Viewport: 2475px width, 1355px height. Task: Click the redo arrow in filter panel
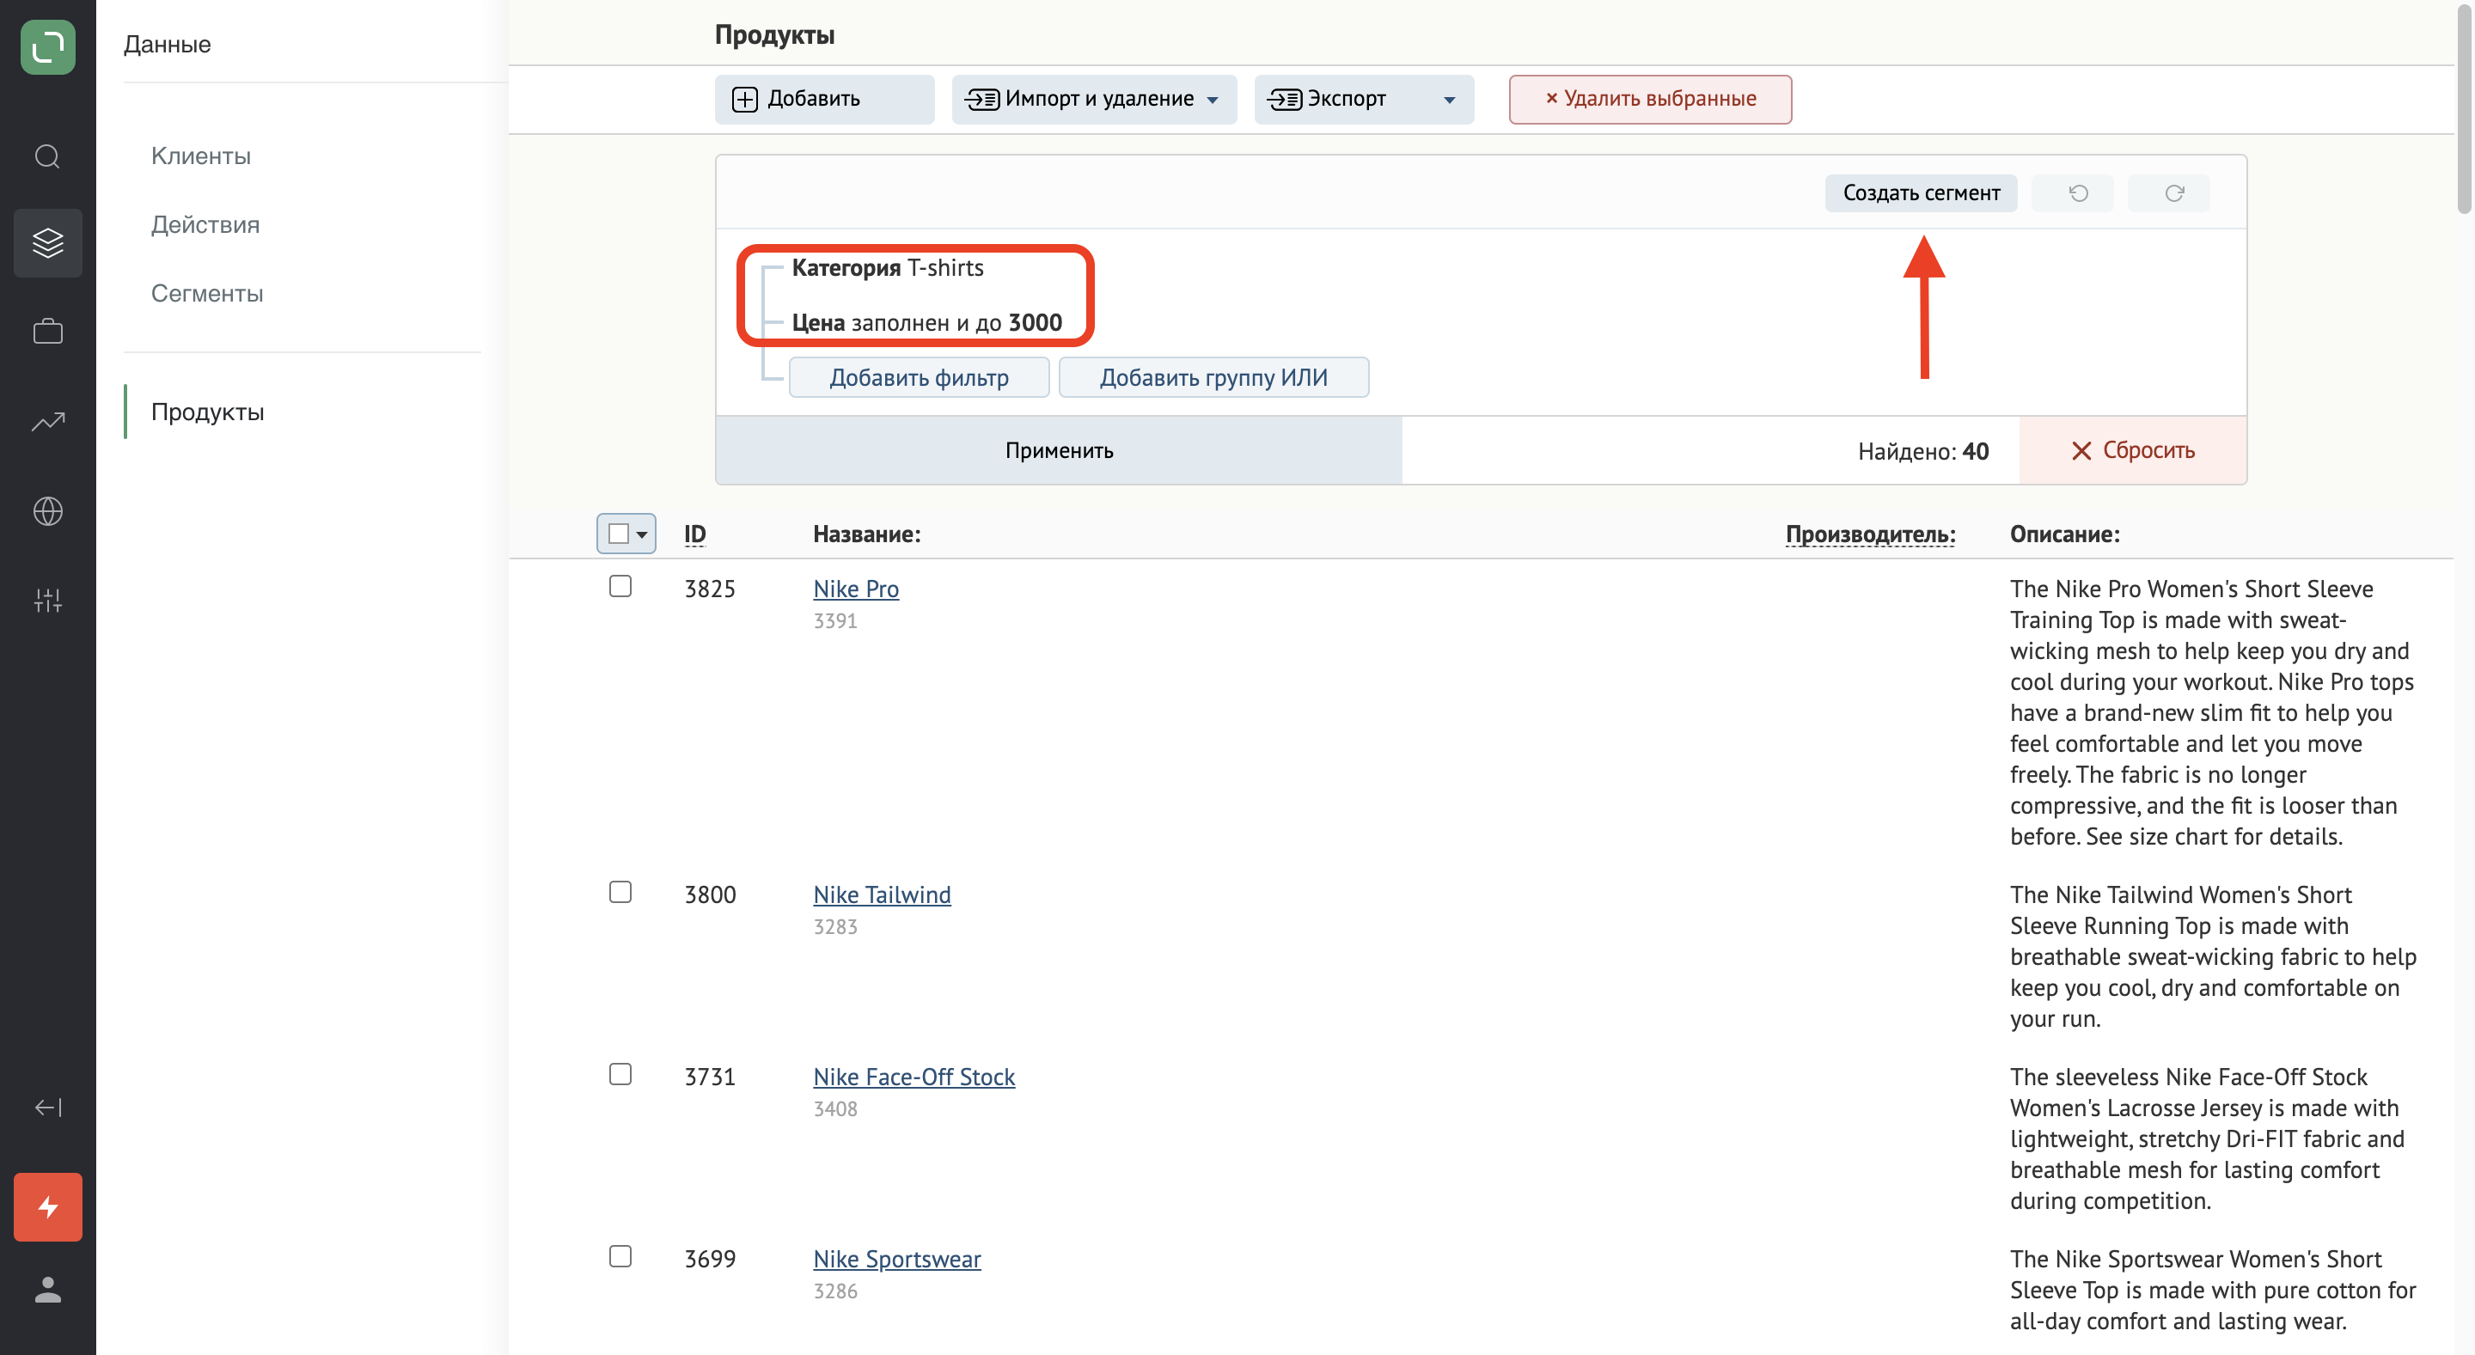point(2173,193)
